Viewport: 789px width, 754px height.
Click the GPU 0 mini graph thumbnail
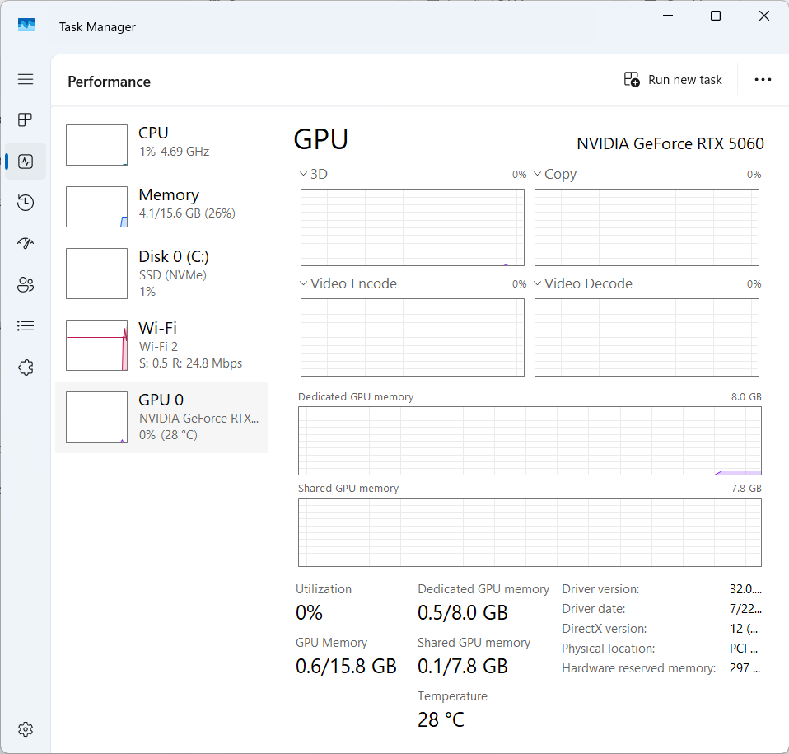(96, 417)
